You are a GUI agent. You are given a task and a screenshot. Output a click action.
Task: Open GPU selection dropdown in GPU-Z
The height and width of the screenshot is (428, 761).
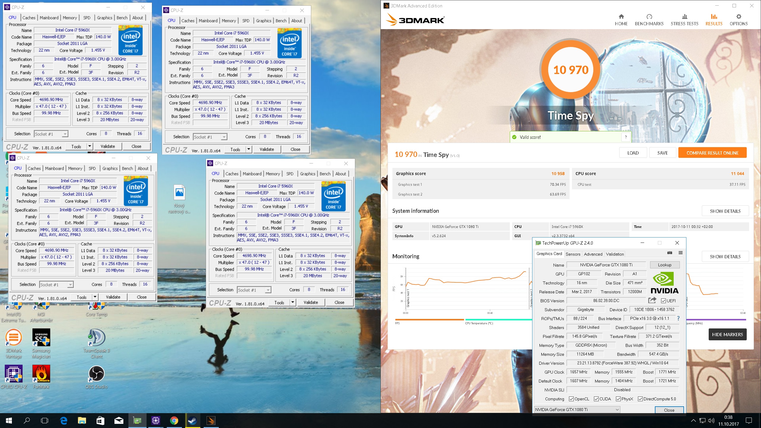click(577, 410)
